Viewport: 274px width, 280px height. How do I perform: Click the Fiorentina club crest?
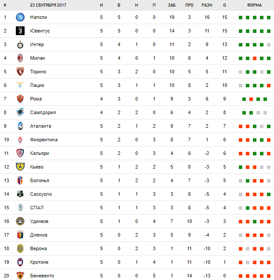(x=20, y=140)
